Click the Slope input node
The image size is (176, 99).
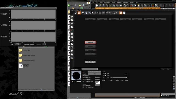pyautogui.click(x=137, y=19)
